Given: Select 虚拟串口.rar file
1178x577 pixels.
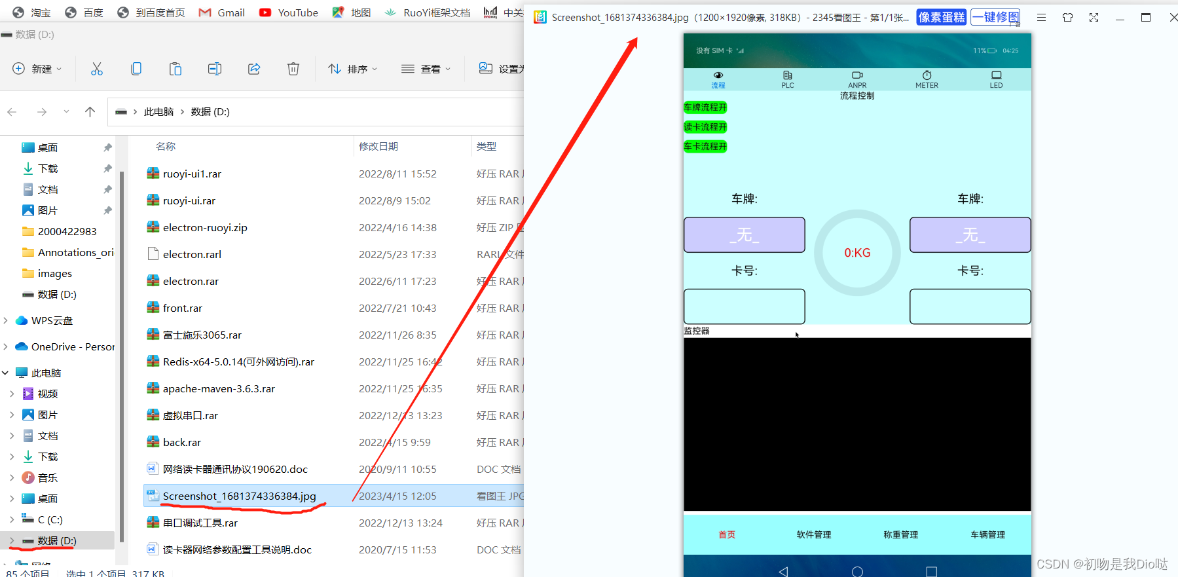Looking at the screenshot, I should [x=190, y=415].
